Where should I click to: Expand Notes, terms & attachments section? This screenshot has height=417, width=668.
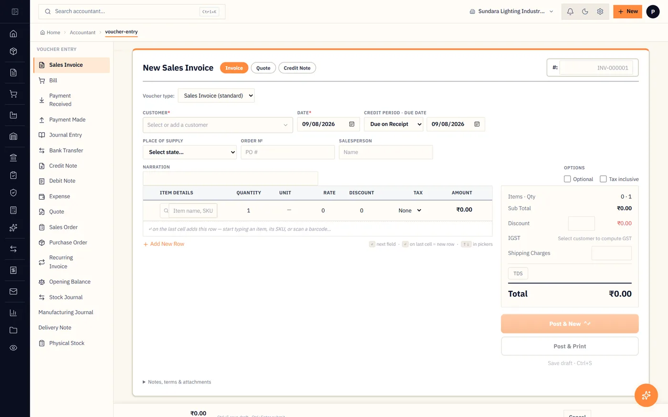(x=177, y=382)
